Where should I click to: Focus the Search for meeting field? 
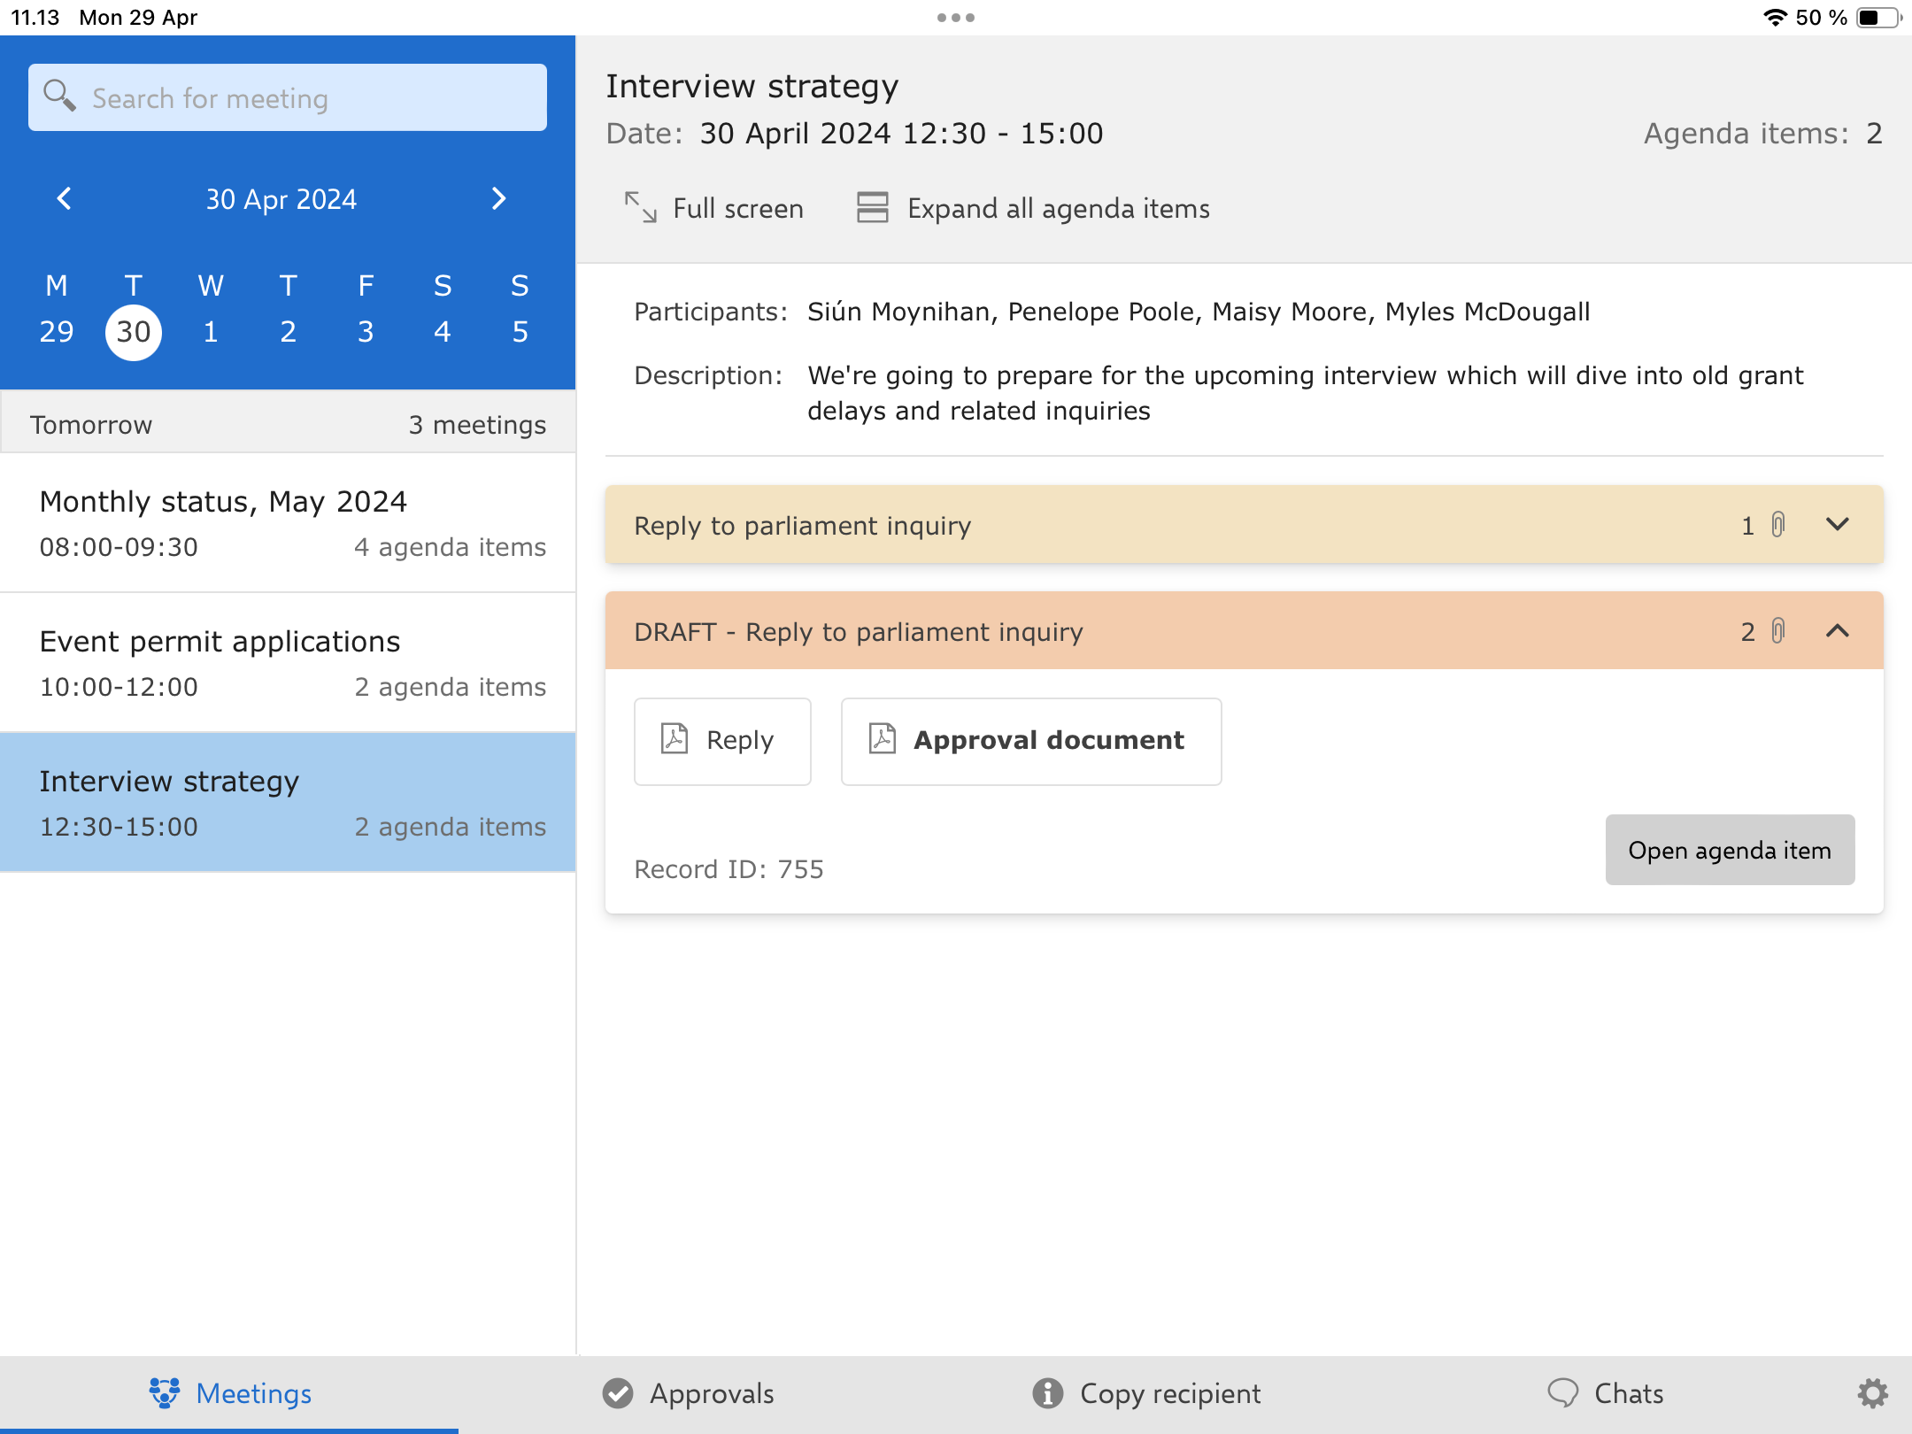click(x=310, y=97)
